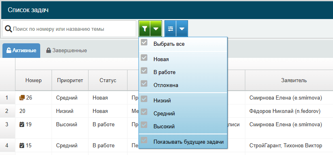
Task: Click task number 20 cell
Action: 34,111
